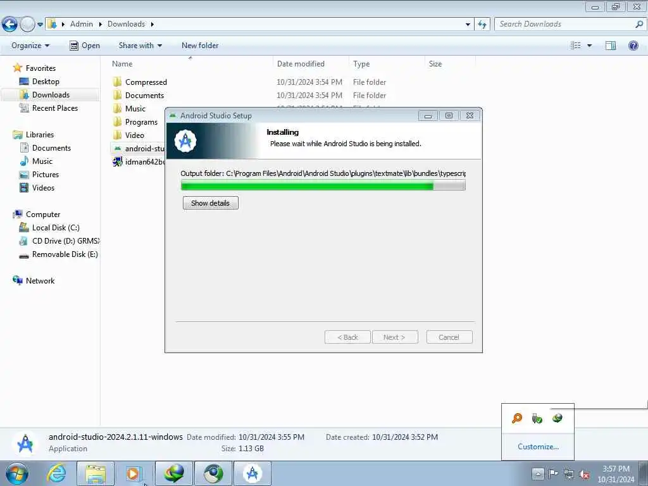The height and width of the screenshot is (486, 648).
Task: Click the Admin breadcrumb in address bar
Action: tap(82, 24)
